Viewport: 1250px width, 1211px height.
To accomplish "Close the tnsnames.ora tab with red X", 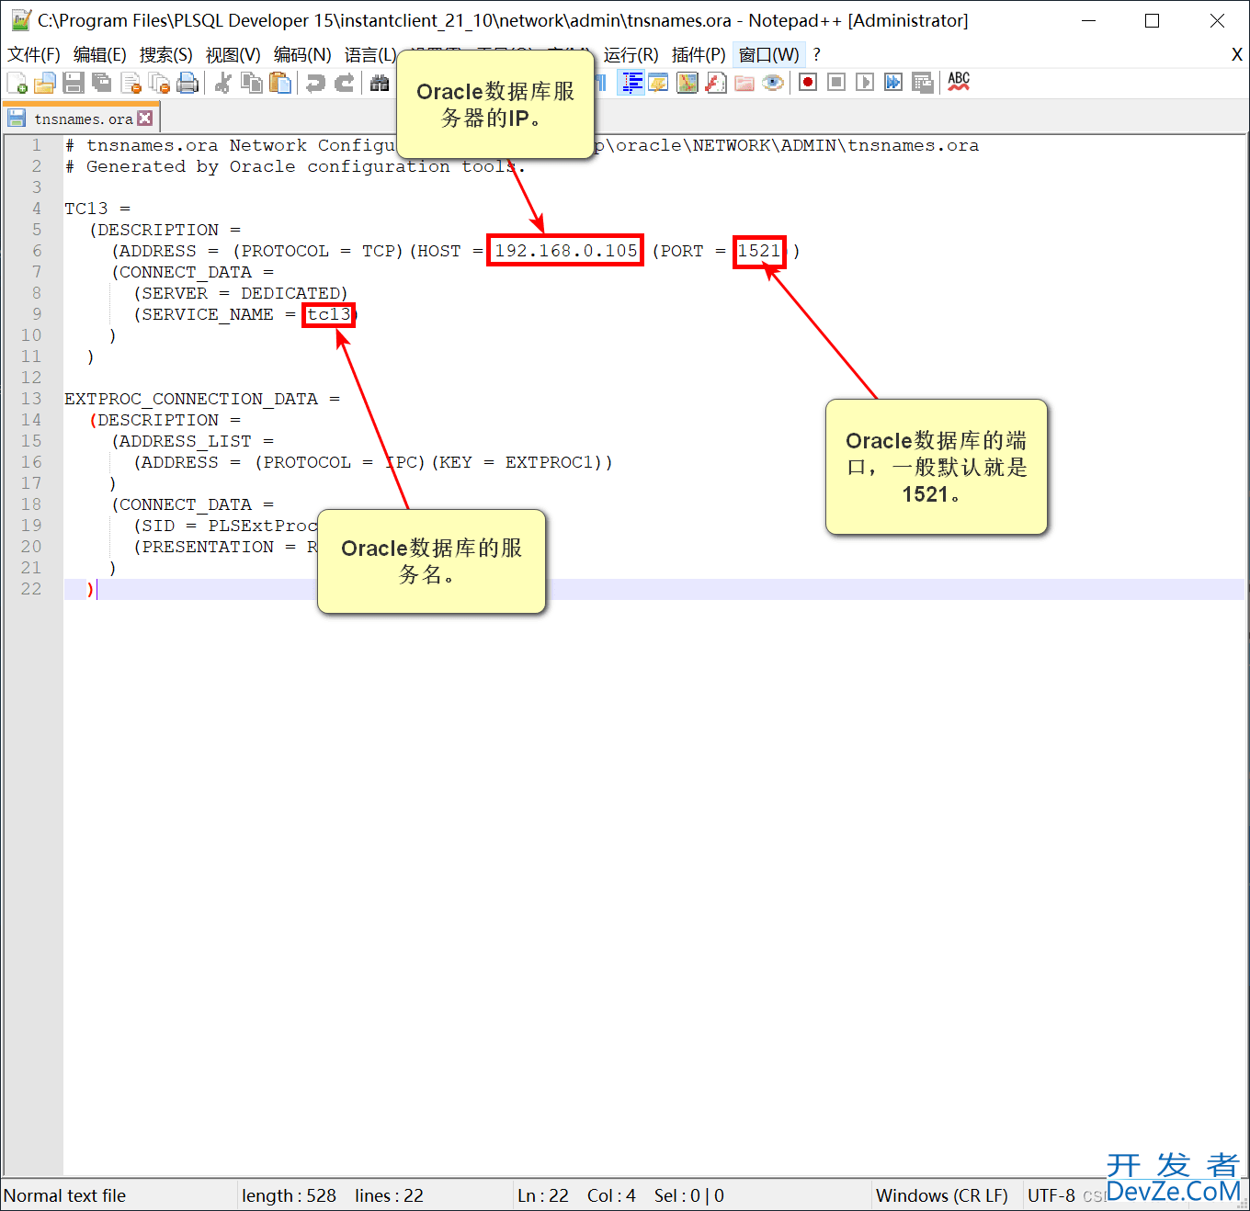I will tap(145, 118).
